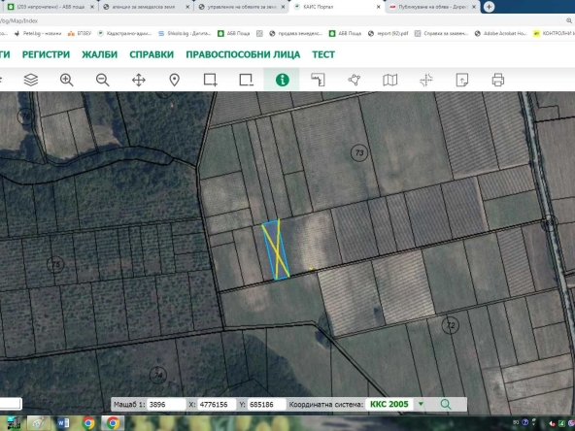Open the БПЗЕУ bookmark

coord(80,33)
